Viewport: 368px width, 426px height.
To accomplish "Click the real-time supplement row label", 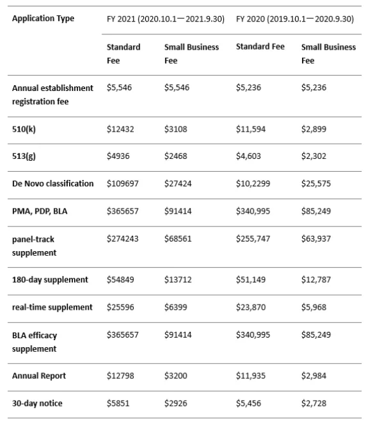I will point(52,307).
